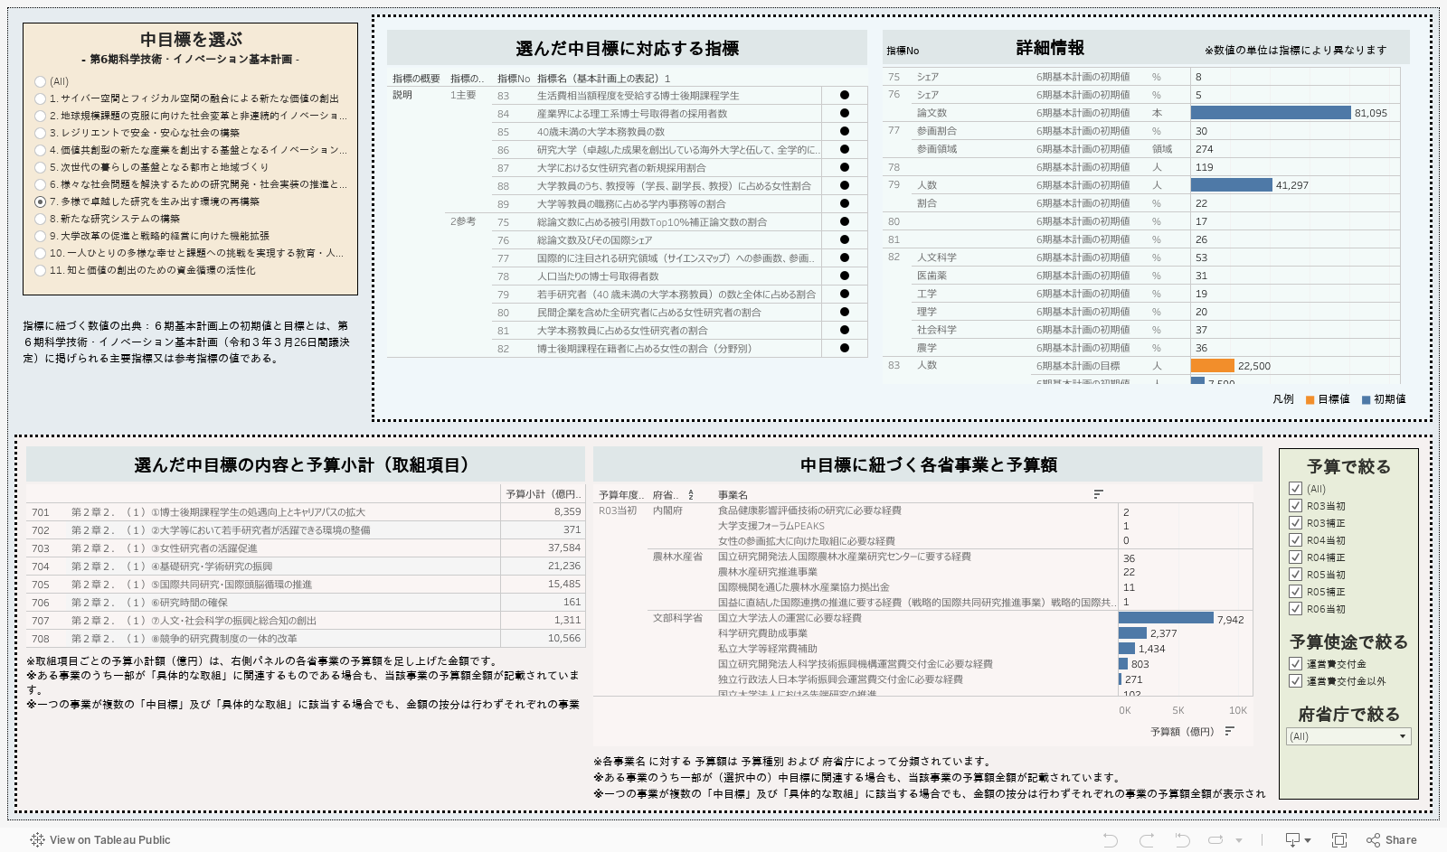Select radio 1. サイバー空間とフィジカル空間の融合
The width and height of the screenshot is (1447, 852).
[40, 98]
